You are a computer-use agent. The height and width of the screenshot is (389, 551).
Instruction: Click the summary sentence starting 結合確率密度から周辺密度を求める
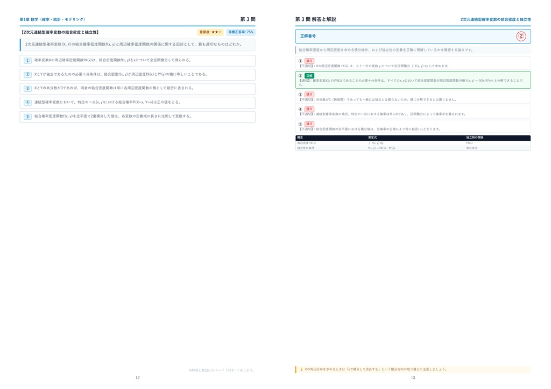pos(386,50)
